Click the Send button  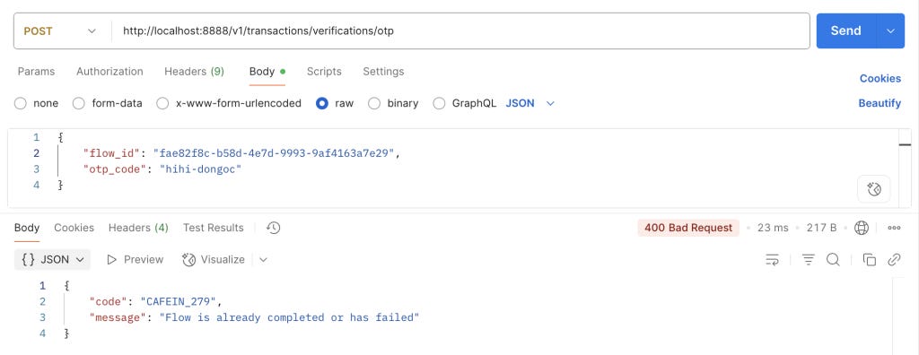(x=845, y=31)
